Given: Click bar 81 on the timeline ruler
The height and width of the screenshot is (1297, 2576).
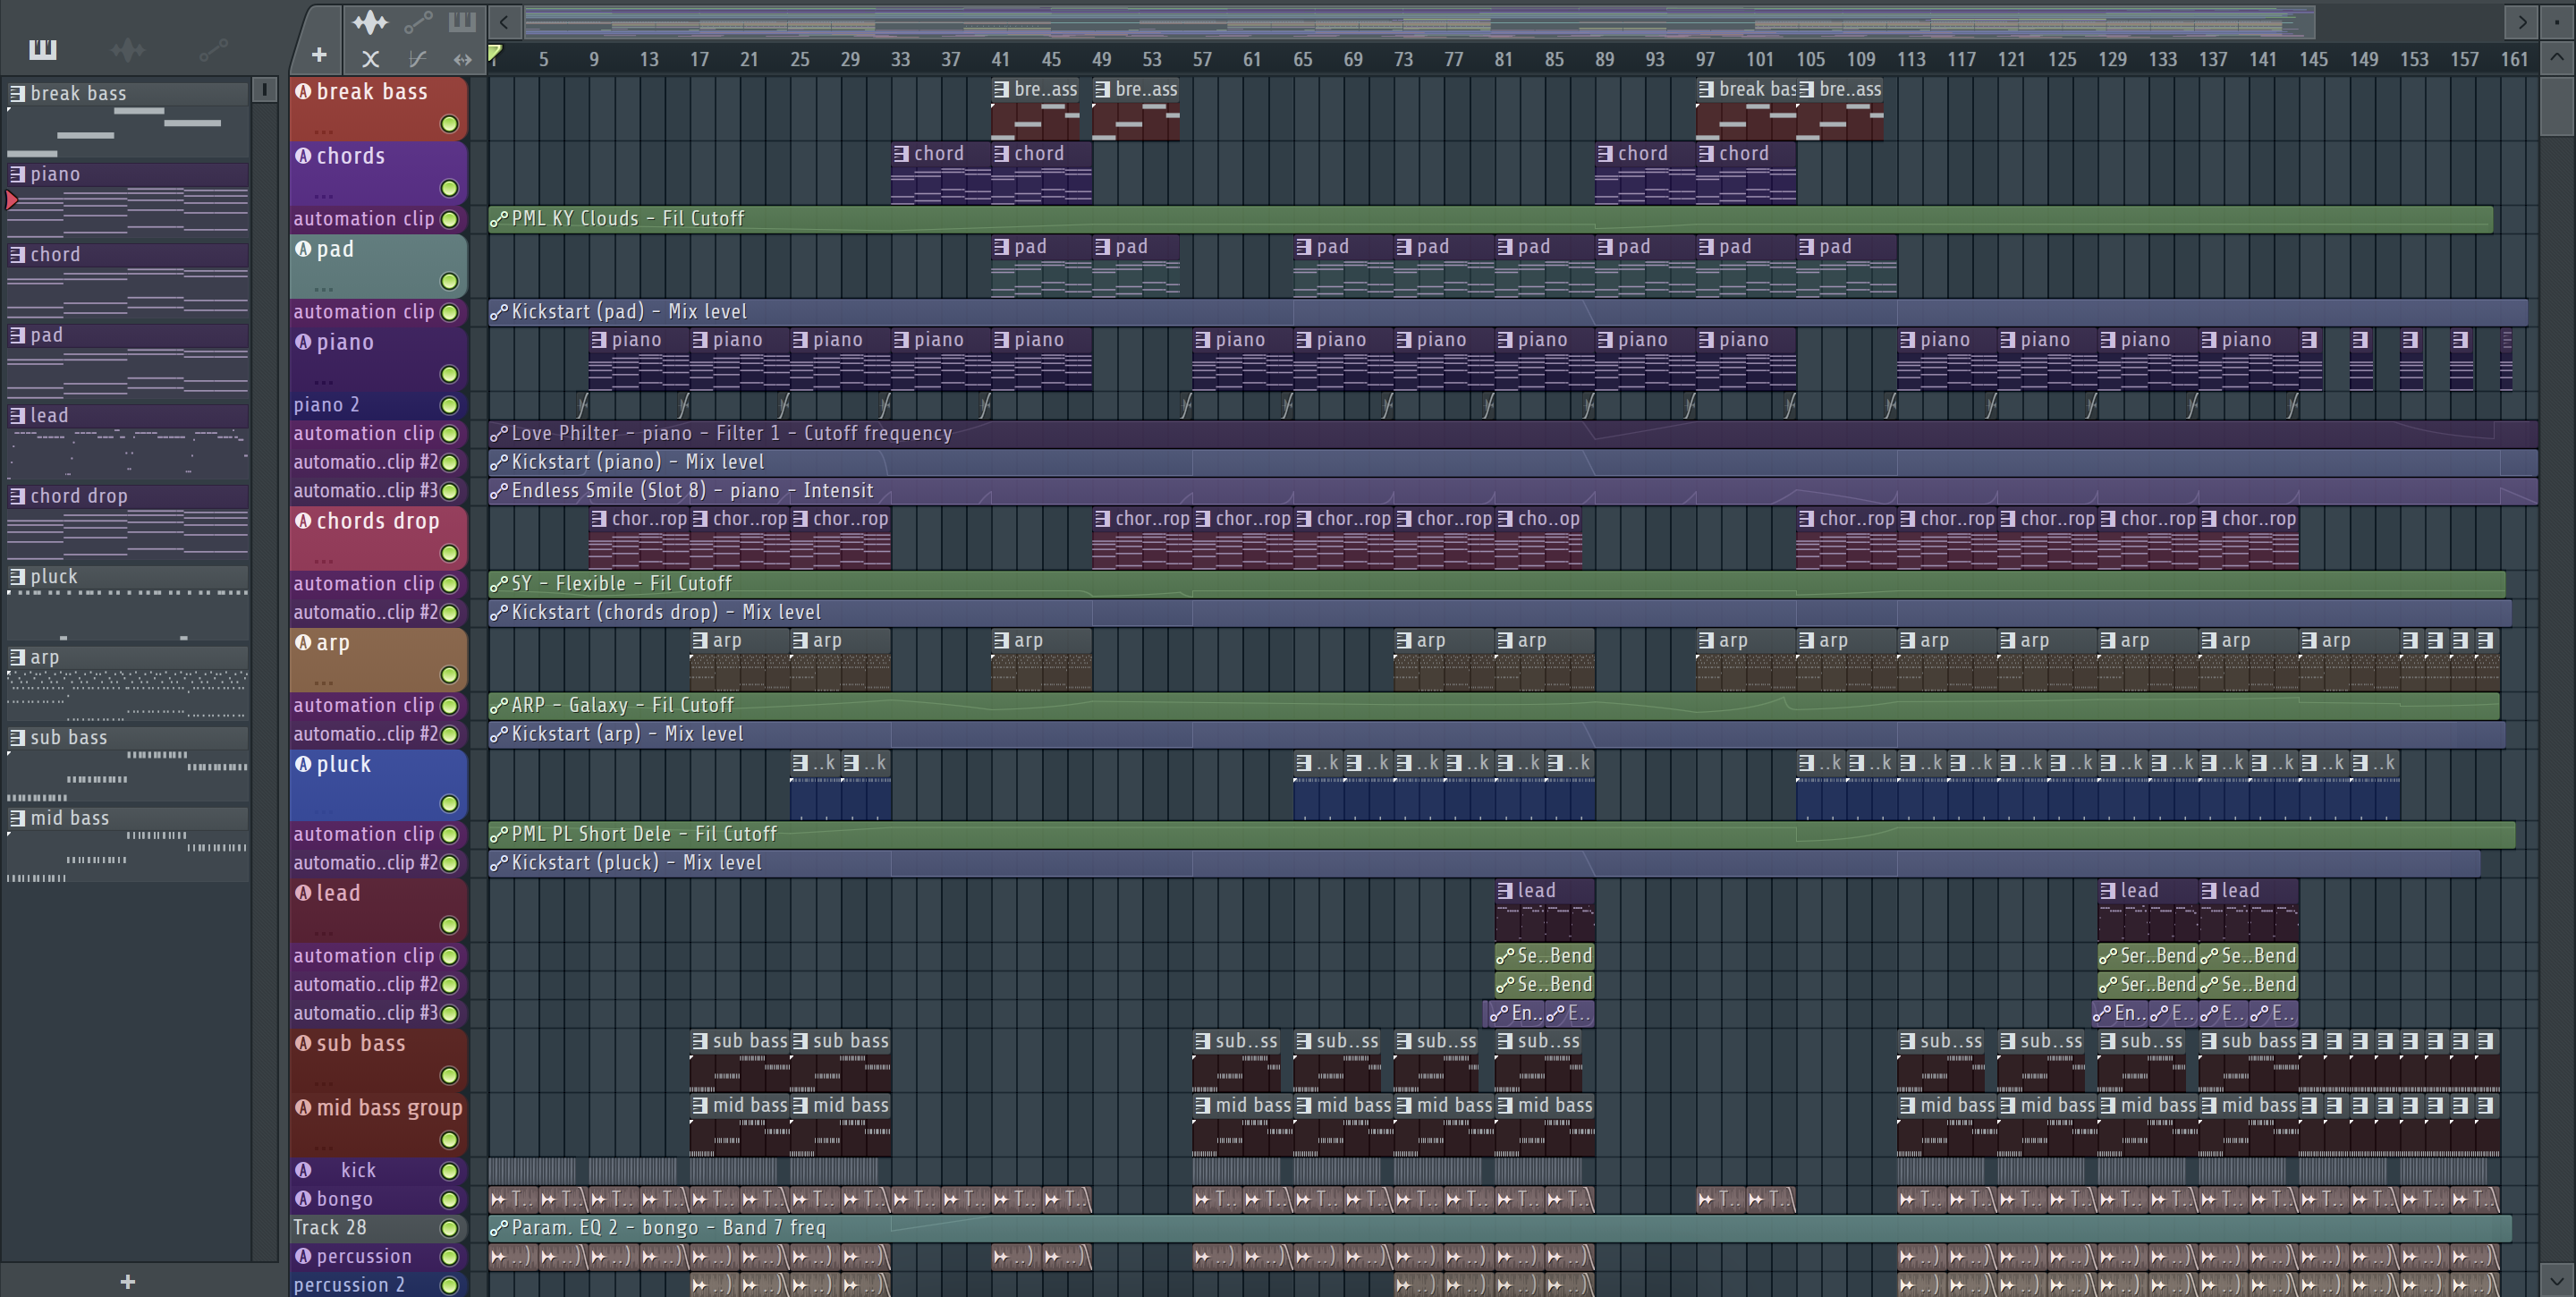Looking at the screenshot, I should [1503, 59].
